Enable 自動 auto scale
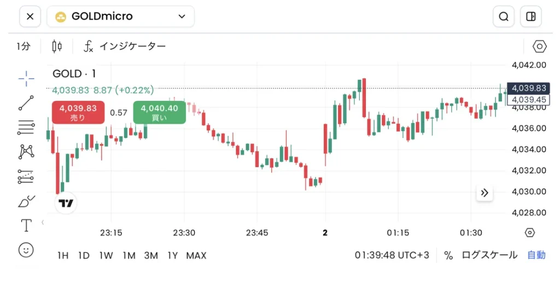This screenshot has width=560, height=282. point(536,255)
